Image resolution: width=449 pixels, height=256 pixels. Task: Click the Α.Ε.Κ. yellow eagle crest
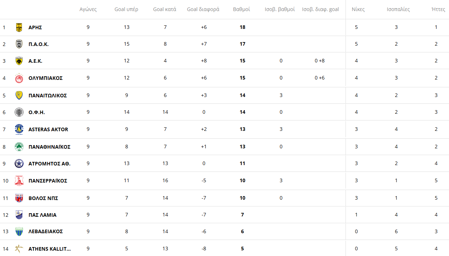[x=19, y=61]
